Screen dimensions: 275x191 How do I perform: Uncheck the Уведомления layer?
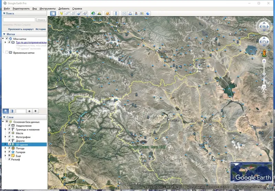10,125
